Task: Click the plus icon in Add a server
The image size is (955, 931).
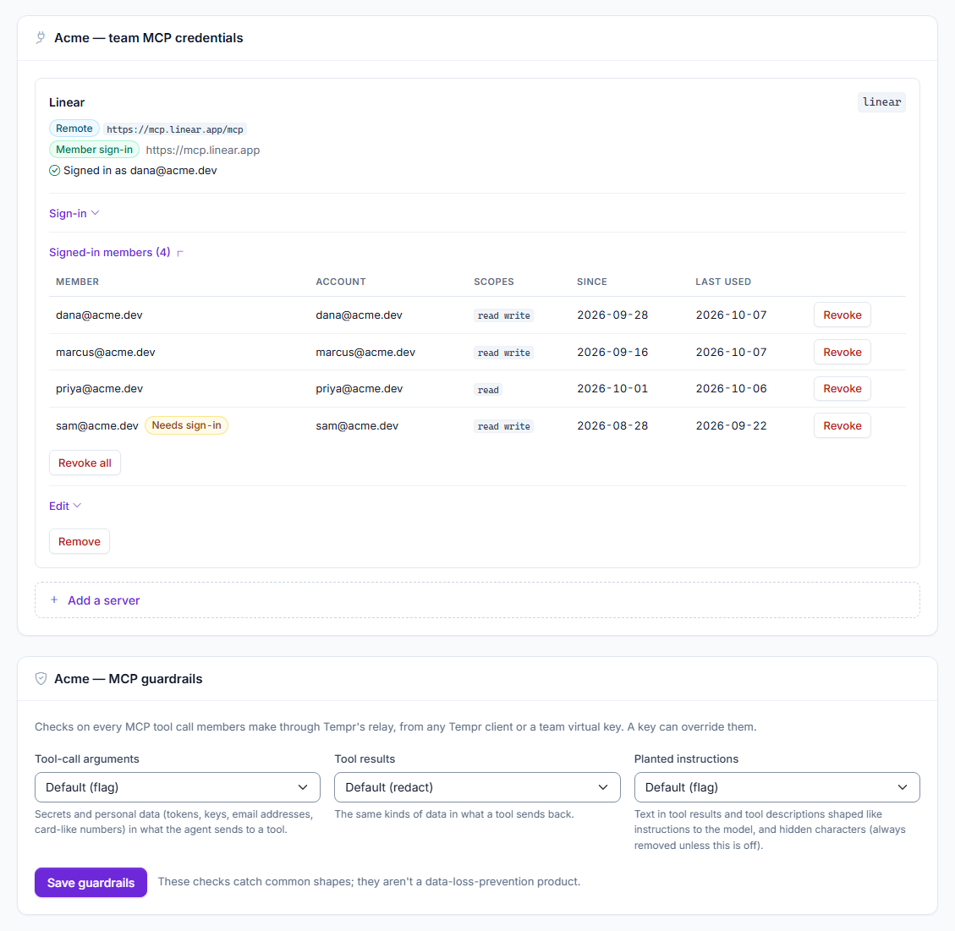Action: pos(54,600)
